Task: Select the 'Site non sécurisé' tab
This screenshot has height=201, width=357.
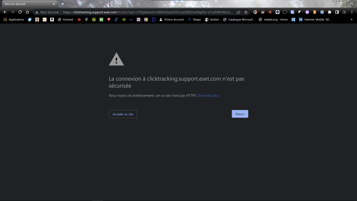Action: point(30,4)
